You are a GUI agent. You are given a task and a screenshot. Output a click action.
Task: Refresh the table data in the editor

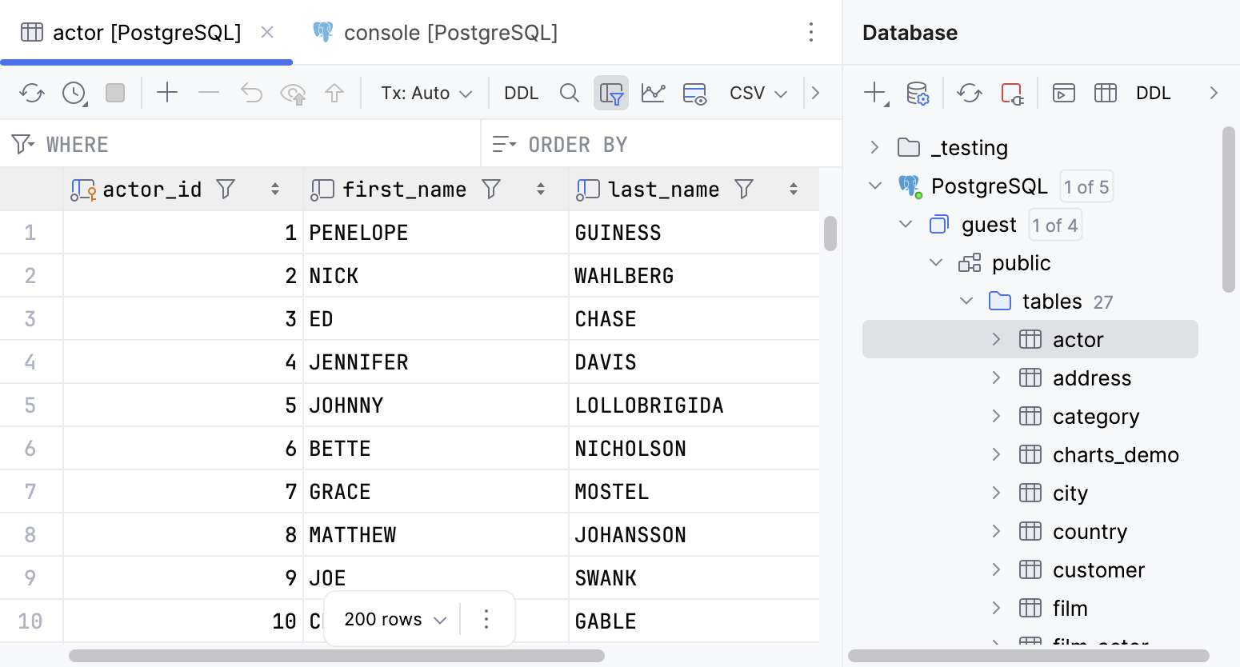(x=32, y=93)
